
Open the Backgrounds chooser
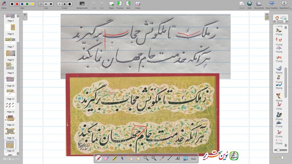click(82, 4)
